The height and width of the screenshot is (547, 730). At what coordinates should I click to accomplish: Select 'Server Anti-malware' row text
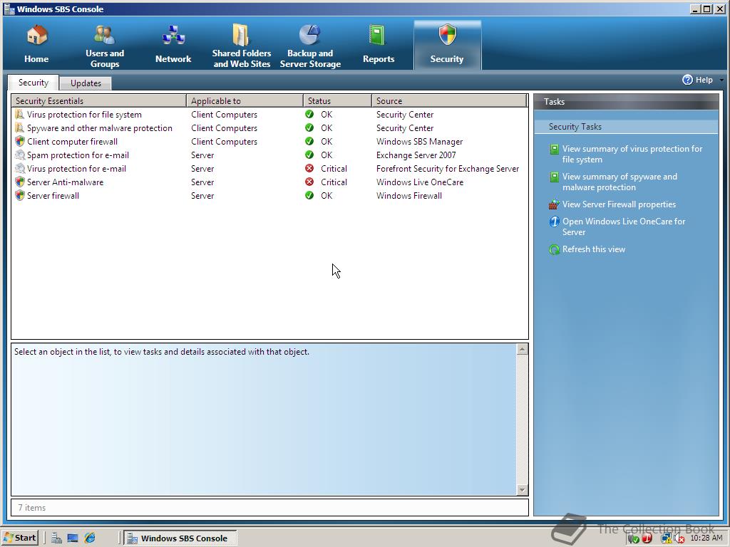click(65, 182)
